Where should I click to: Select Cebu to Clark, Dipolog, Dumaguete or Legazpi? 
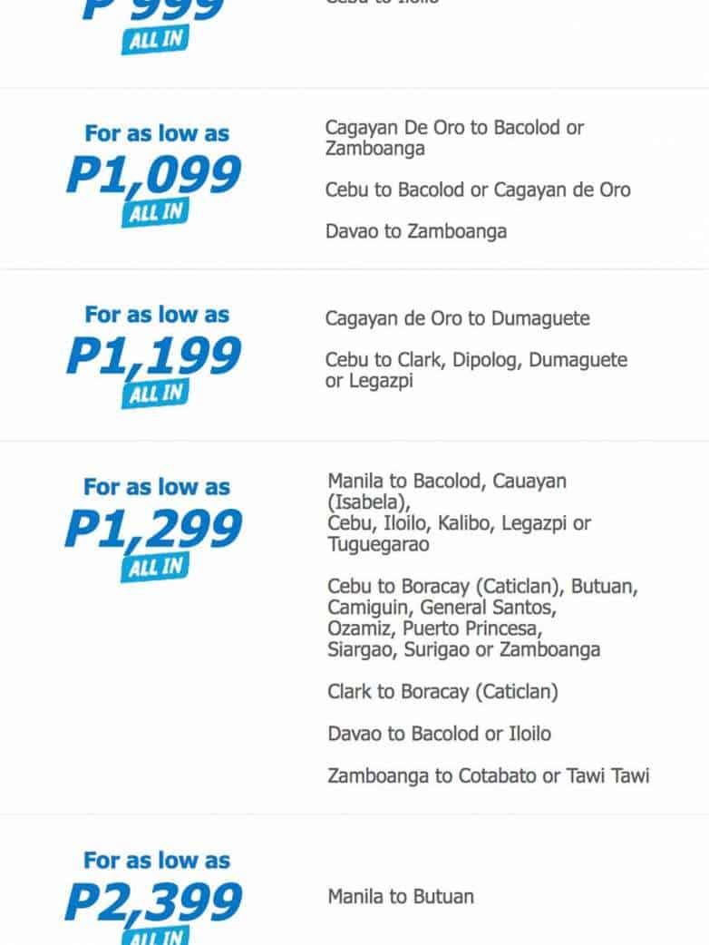point(476,370)
